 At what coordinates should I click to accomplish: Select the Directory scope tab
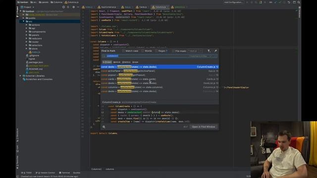126,62
